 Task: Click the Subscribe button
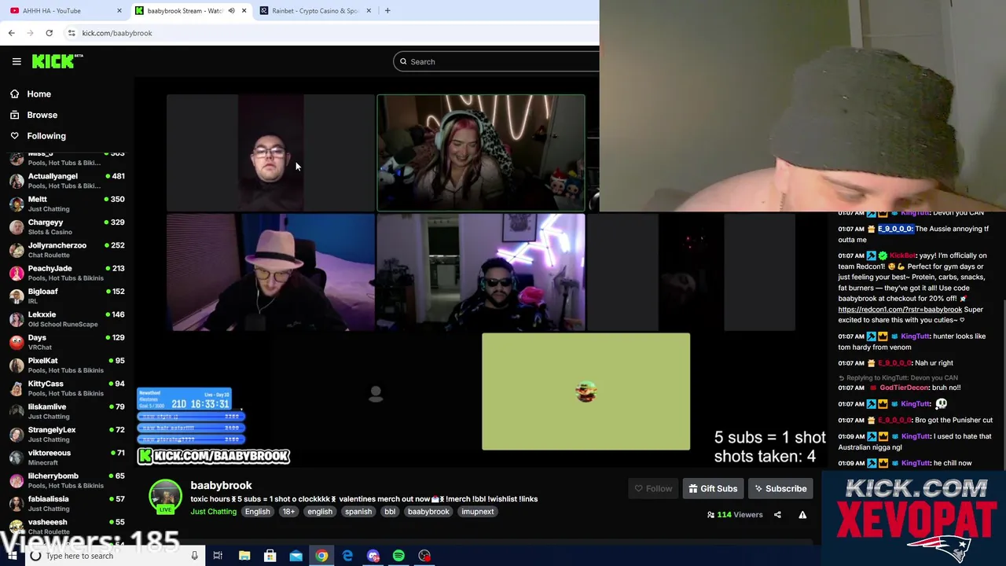pyautogui.click(x=780, y=489)
